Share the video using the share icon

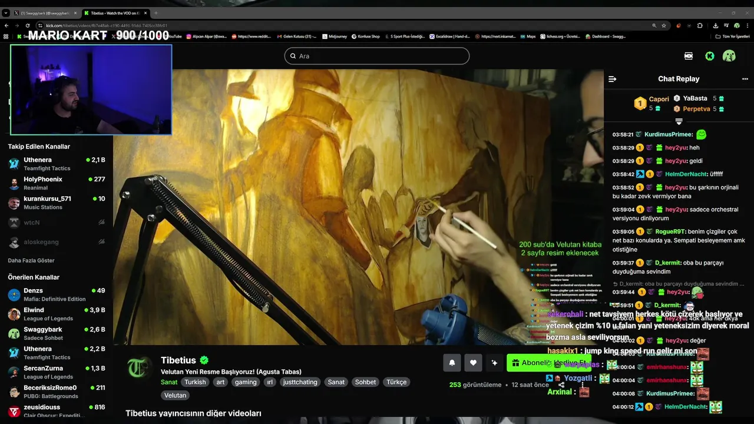point(561,385)
